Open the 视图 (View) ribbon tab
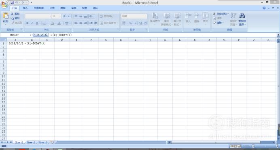Screen dimensions: 280x150 point(85,8)
